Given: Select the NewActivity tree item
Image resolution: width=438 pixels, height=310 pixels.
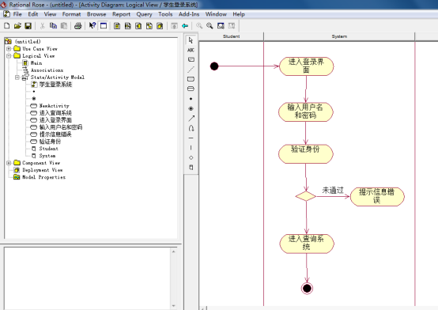Looking at the screenshot, I should click(55, 106).
